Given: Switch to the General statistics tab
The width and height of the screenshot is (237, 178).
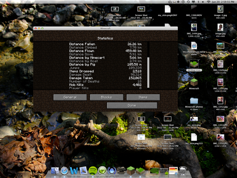Looking at the screenshot, I should click(70, 97).
